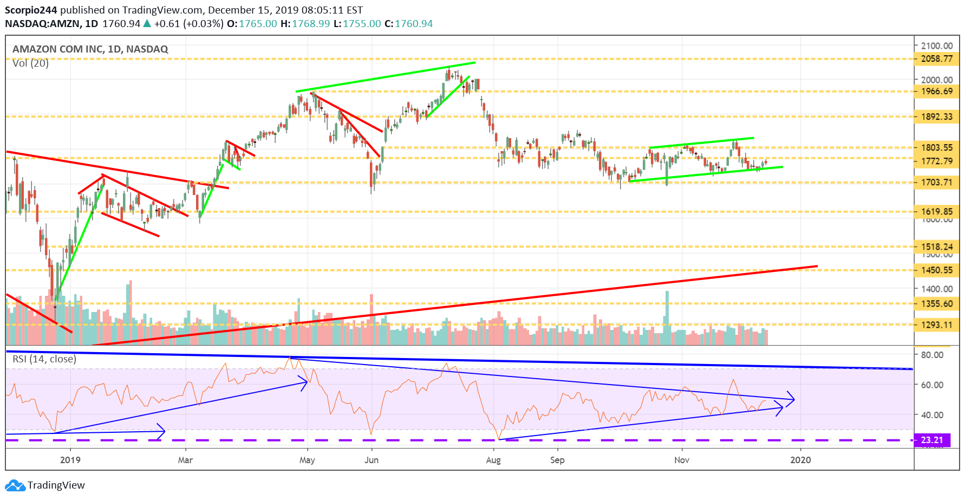965x500 pixels.
Task: Click the 1803.55 price level label
Action: pos(937,147)
